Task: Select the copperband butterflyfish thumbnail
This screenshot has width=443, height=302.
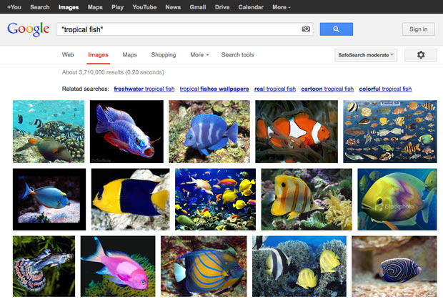Action: (x=307, y=199)
